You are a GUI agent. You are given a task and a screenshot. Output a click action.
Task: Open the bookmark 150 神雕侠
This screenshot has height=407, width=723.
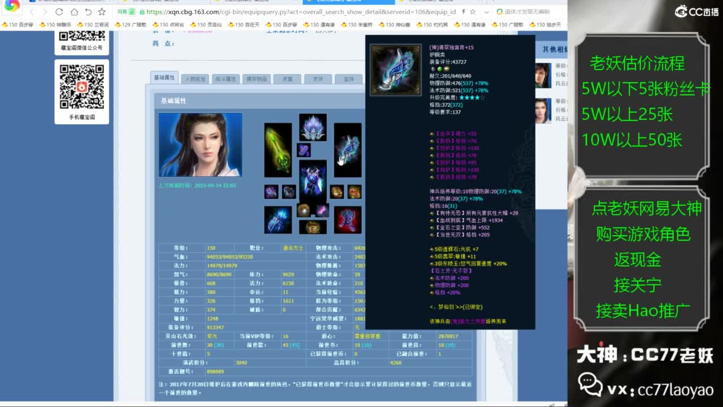pyautogui.click(x=56, y=25)
